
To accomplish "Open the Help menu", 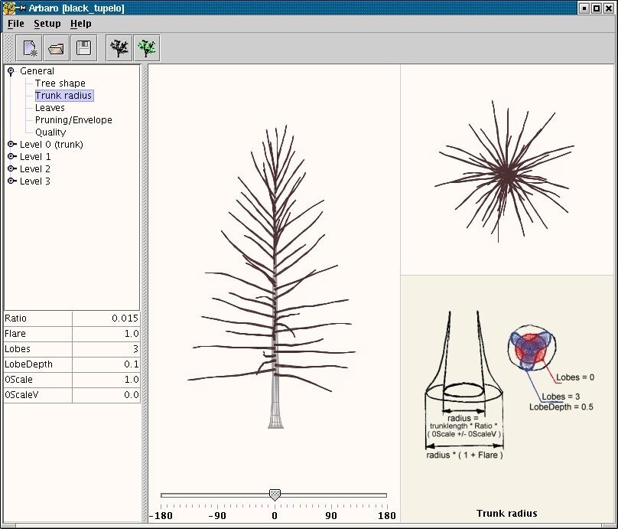I will coord(80,24).
